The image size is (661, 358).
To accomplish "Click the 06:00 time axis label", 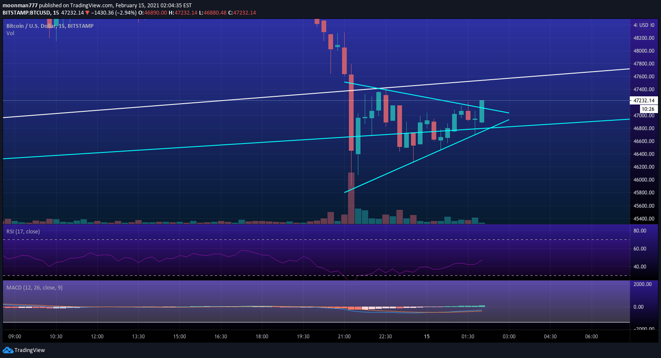I will [591, 336].
